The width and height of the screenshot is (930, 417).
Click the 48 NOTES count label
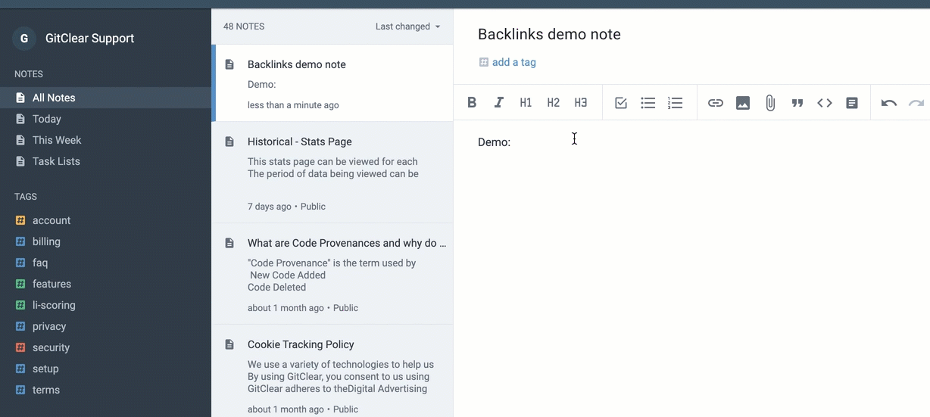pyautogui.click(x=244, y=26)
